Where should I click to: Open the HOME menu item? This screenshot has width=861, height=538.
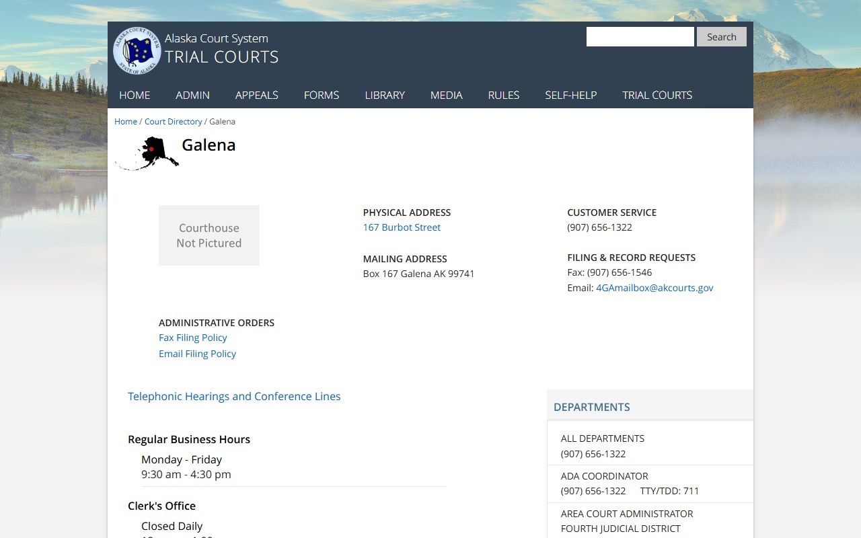(x=135, y=95)
